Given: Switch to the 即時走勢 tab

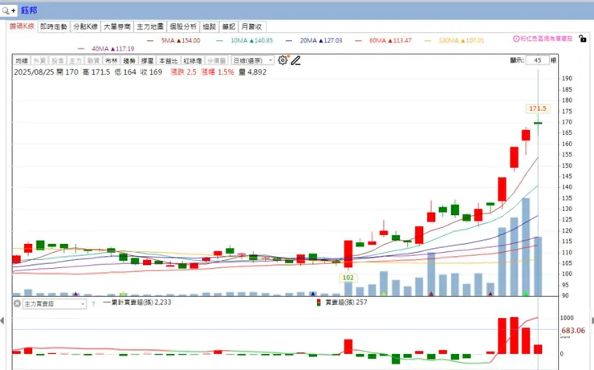Looking at the screenshot, I should point(54,26).
